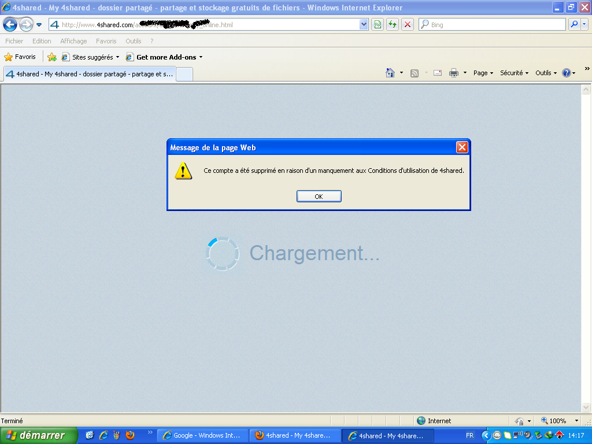Go forward with the Forward arrow button
592x444 pixels.
[x=26, y=25]
